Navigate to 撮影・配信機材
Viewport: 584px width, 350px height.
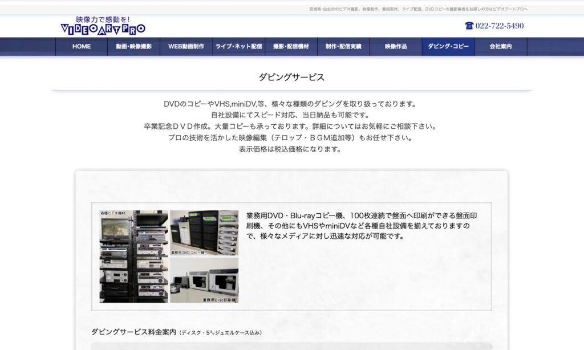point(291,47)
